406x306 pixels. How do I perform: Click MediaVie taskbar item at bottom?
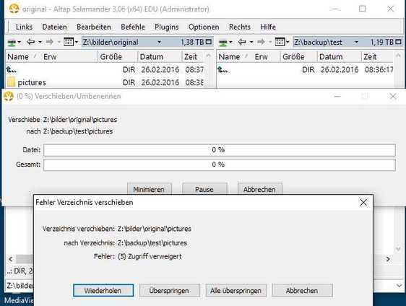tap(19, 300)
